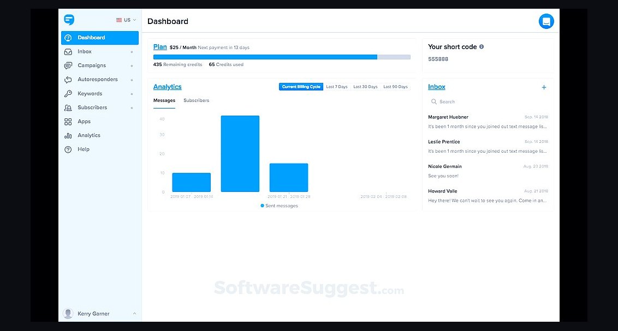
Task: Click the credits usage progress bar
Action: pos(282,57)
